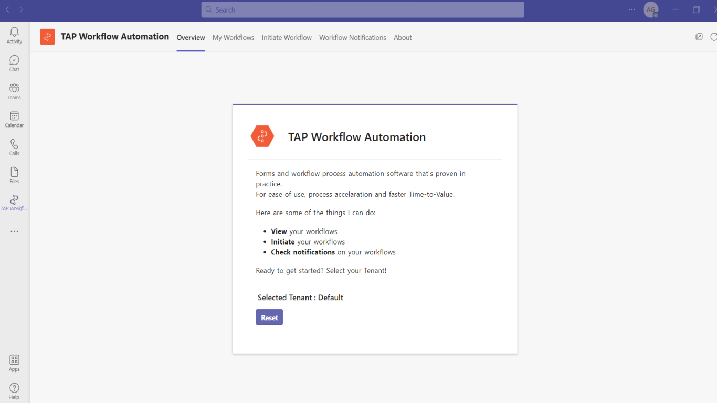This screenshot has width=717, height=403.
Task: Click the Initiate your workflows bullet
Action: (x=308, y=242)
